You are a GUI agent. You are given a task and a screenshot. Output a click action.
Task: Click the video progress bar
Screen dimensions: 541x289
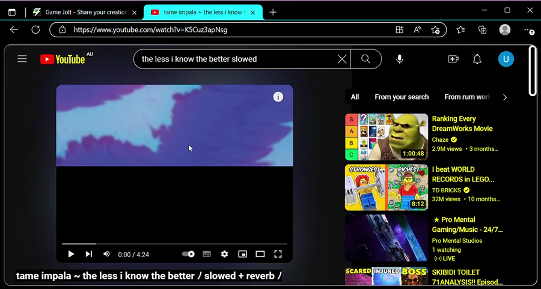click(x=174, y=244)
